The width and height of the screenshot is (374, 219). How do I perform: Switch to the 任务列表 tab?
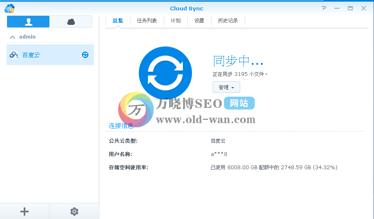click(147, 21)
